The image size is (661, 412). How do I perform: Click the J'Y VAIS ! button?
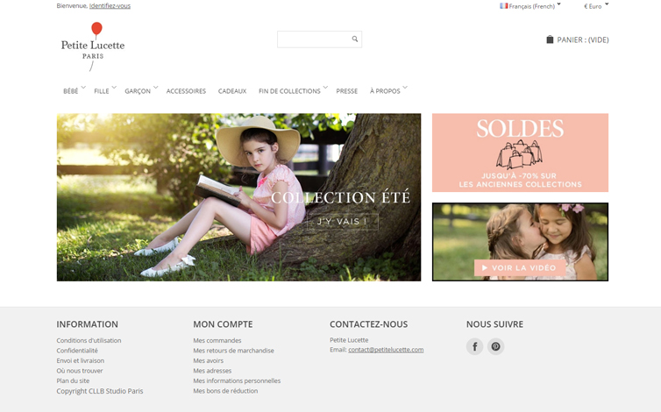pos(342,222)
